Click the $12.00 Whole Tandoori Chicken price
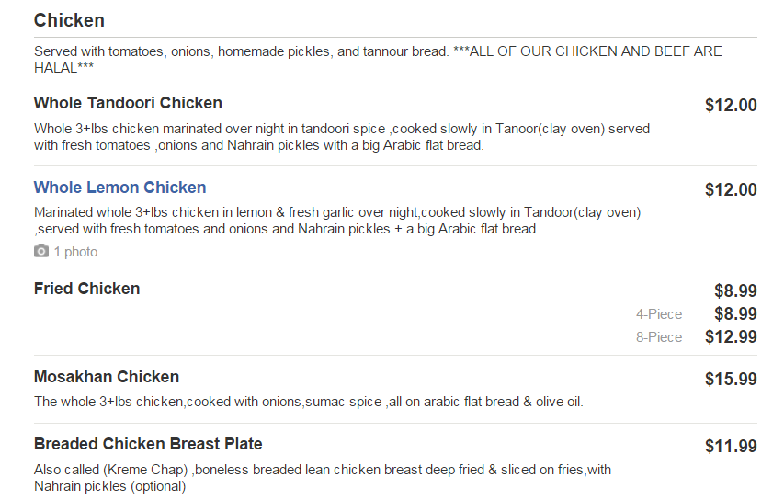 coord(731,106)
